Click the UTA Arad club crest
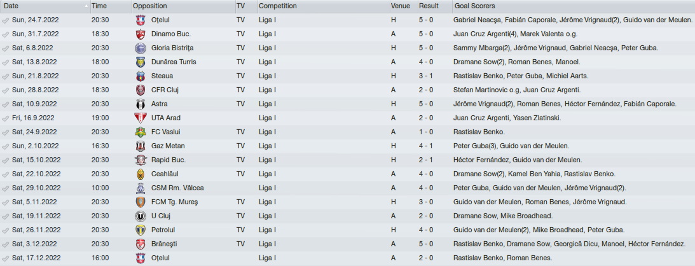This screenshot has height=266, width=695. click(140, 118)
